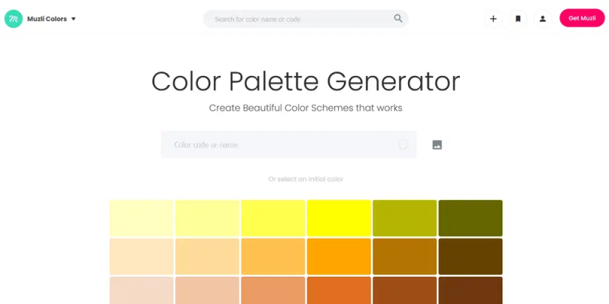Pick the olive mustard swatch
Viewport: 609px width, 304px height.
click(405, 218)
